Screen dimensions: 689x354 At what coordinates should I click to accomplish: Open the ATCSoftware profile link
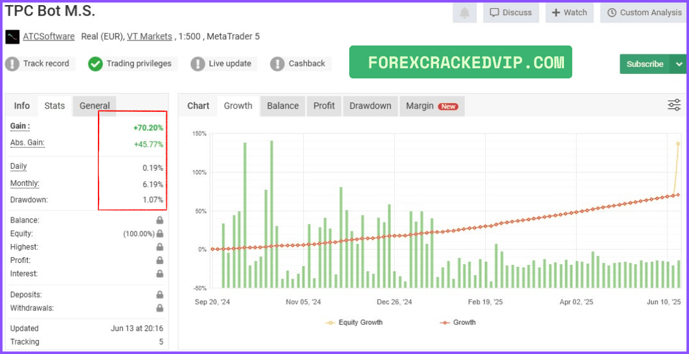click(49, 37)
